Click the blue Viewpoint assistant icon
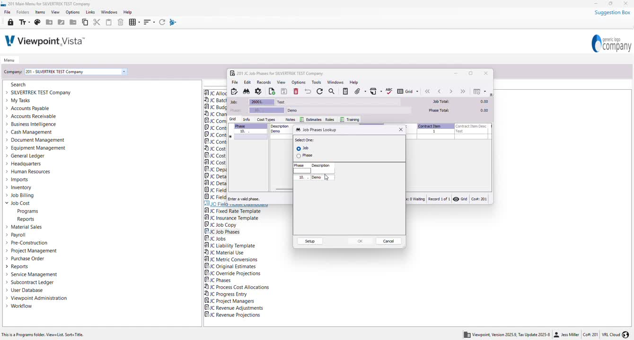 173,22
